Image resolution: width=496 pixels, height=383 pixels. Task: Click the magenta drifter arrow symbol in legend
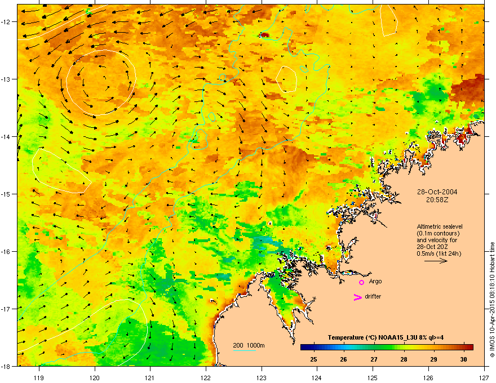click(x=357, y=297)
